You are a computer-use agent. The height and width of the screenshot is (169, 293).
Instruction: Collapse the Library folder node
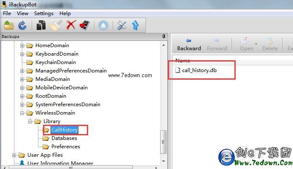pyautogui.click(x=30, y=121)
